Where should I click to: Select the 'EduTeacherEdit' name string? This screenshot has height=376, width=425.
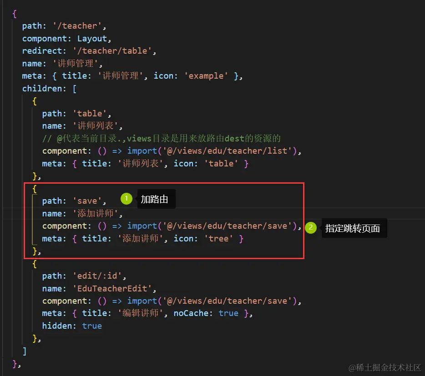coord(112,288)
